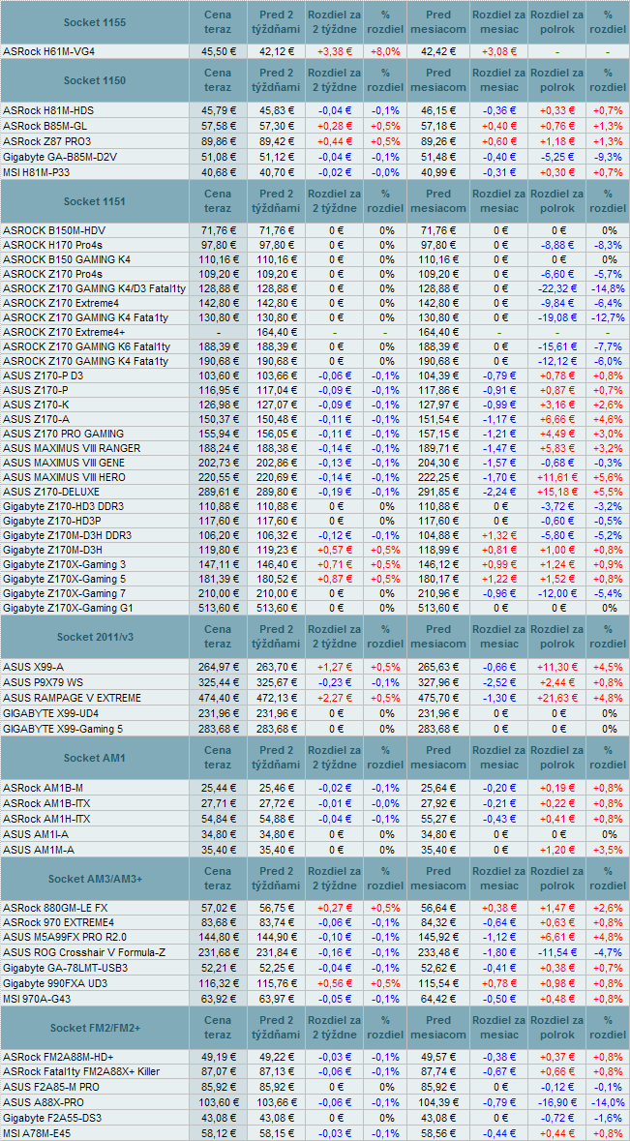Click the ASUS Z170-K row name
Screen dimensions: 630x1141
(36, 404)
